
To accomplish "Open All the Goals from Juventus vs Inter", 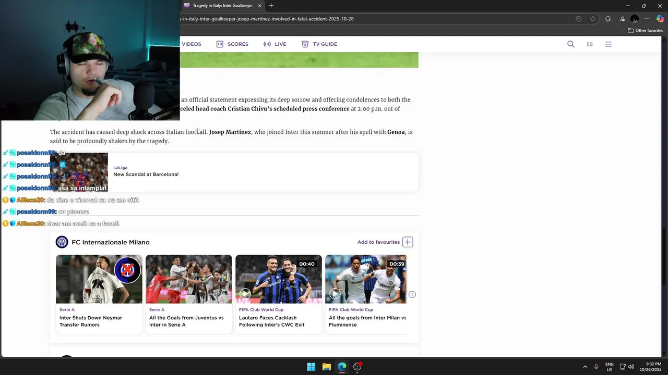I will 186,321.
